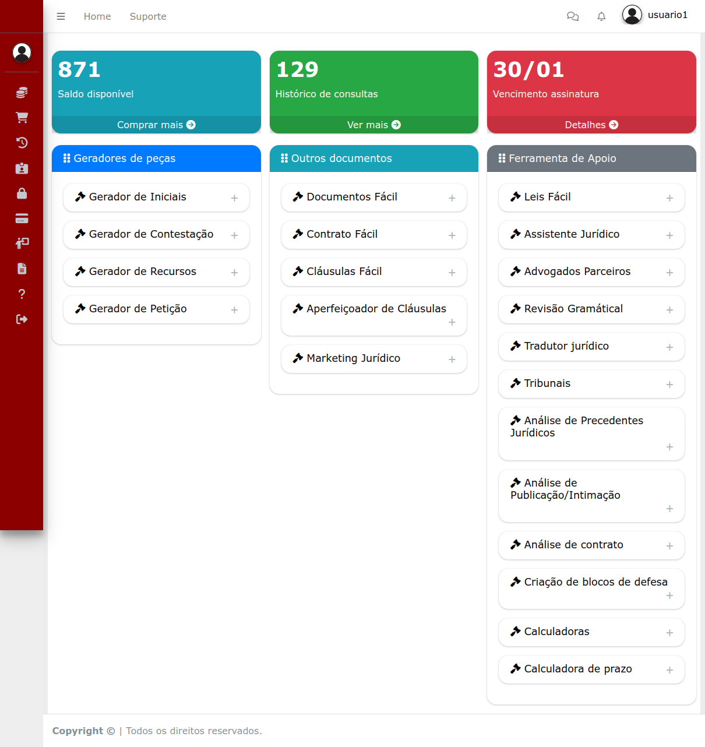The height and width of the screenshot is (747, 705).
Task: Select the Geradores de peças panel header
Action: coord(156,158)
